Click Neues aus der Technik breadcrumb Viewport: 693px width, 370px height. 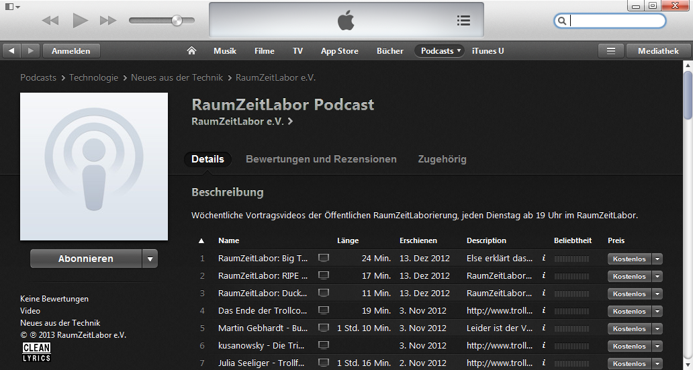tap(177, 77)
